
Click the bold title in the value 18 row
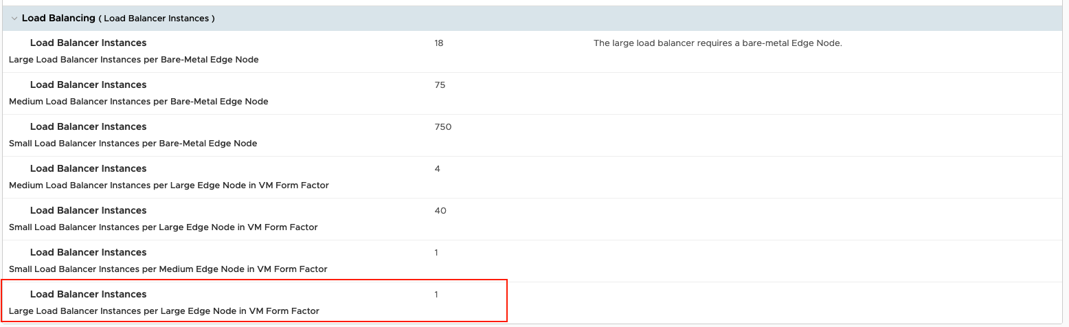pyautogui.click(x=88, y=43)
